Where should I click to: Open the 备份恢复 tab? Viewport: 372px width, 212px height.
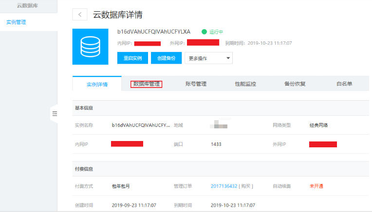[295, 84]
